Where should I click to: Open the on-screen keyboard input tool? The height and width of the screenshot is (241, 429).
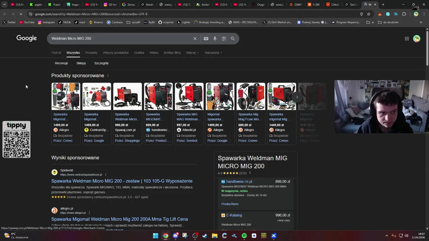(x=206, y=38)
